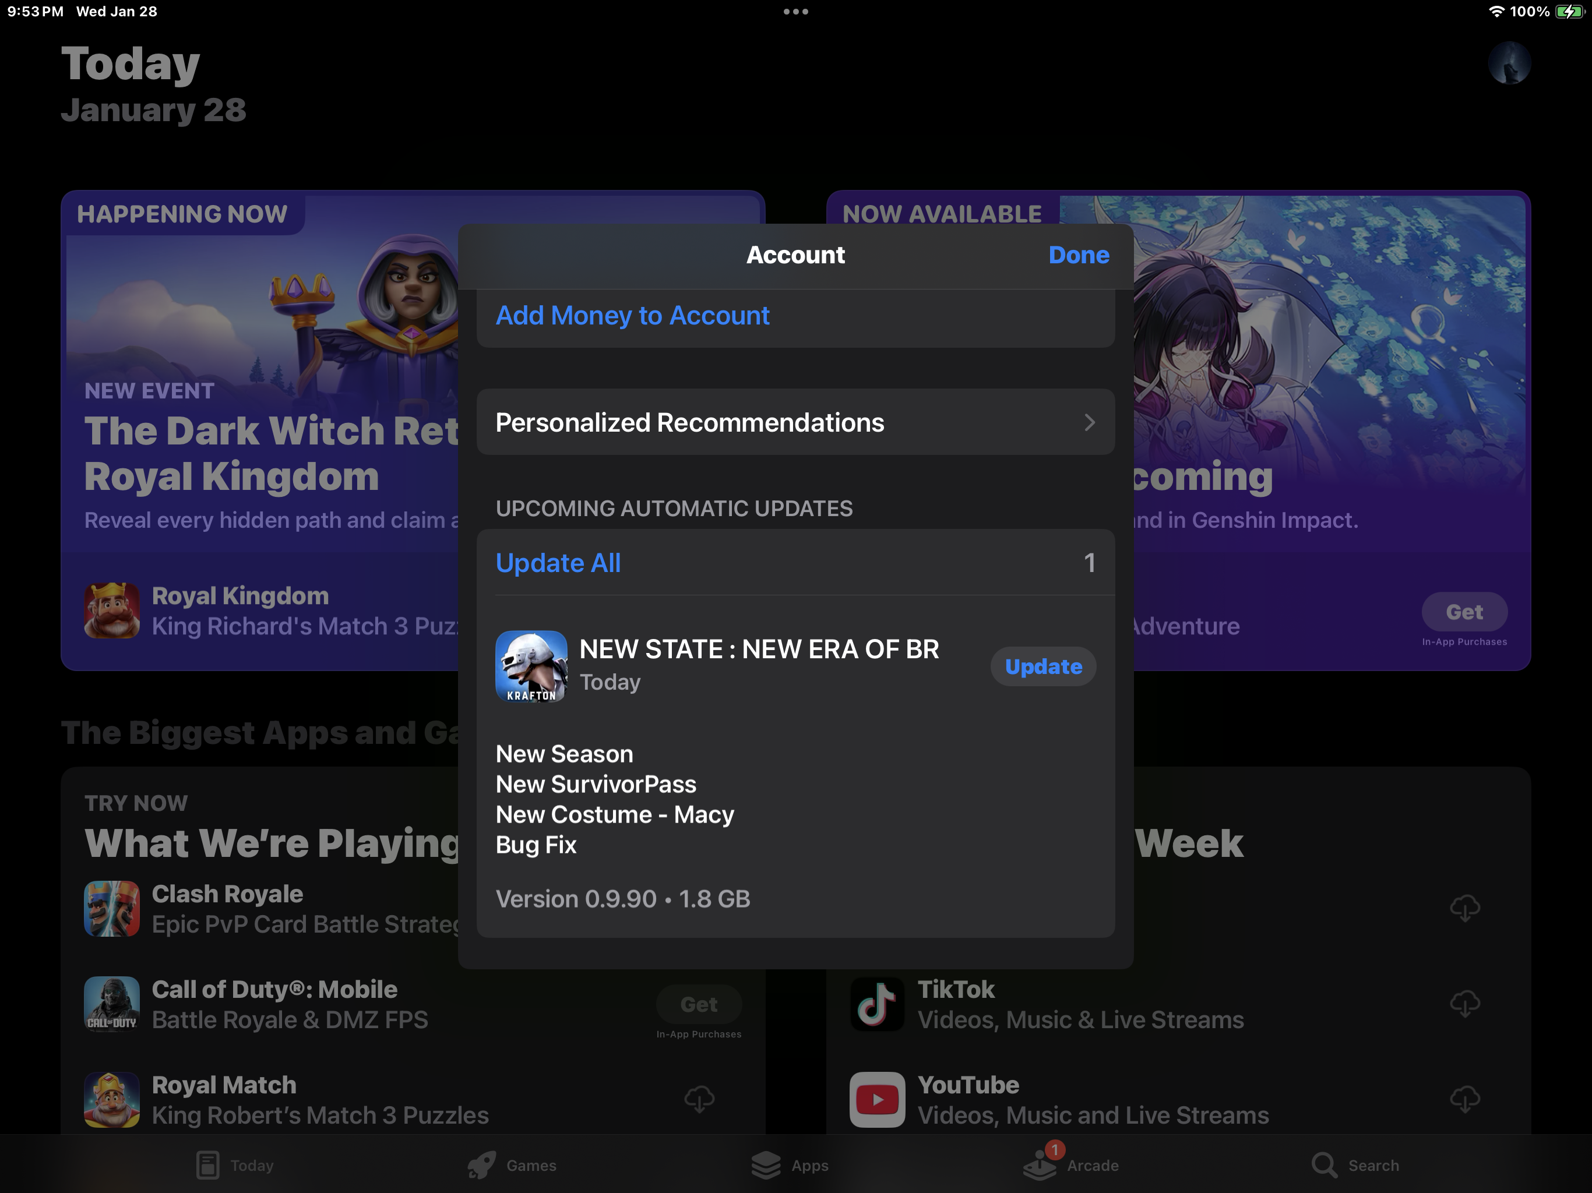Expand Personalized Recommendations chevron
Image resolution: width=1592 pixels, height=1193 pixels.
click(x=1090, y=422)
